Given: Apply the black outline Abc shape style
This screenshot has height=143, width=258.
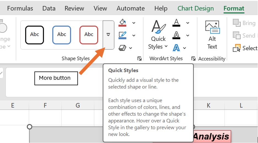Looking at the screenshot, I should 34,35.
